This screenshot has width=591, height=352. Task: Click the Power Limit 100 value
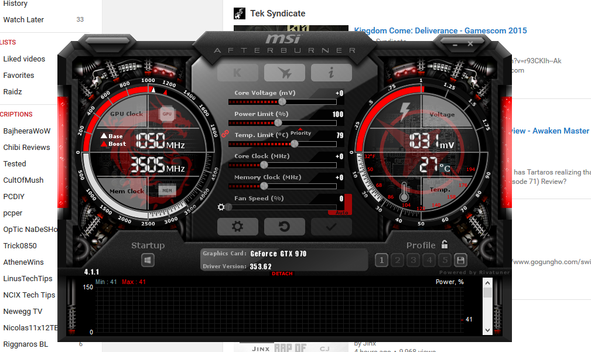(338, 114)
